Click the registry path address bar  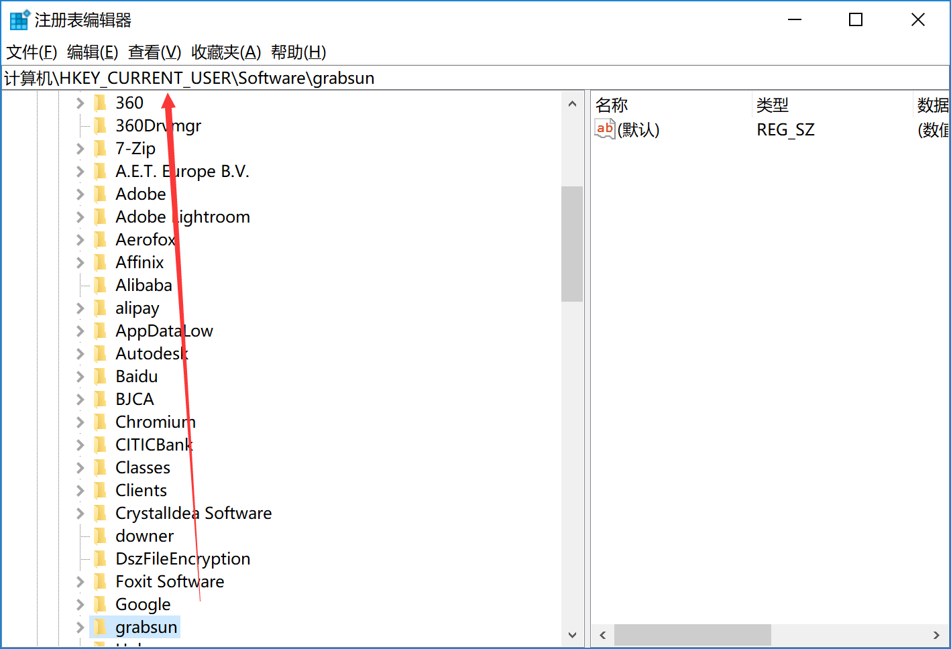[475, 78]
